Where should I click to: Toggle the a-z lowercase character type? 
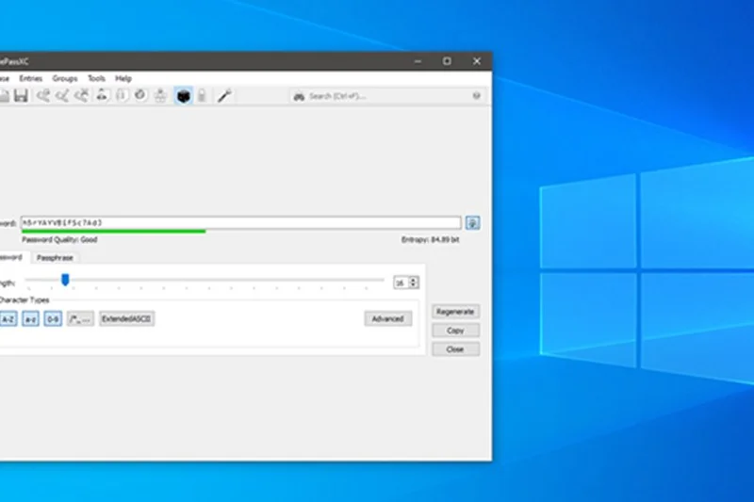[x=30, y=319]
